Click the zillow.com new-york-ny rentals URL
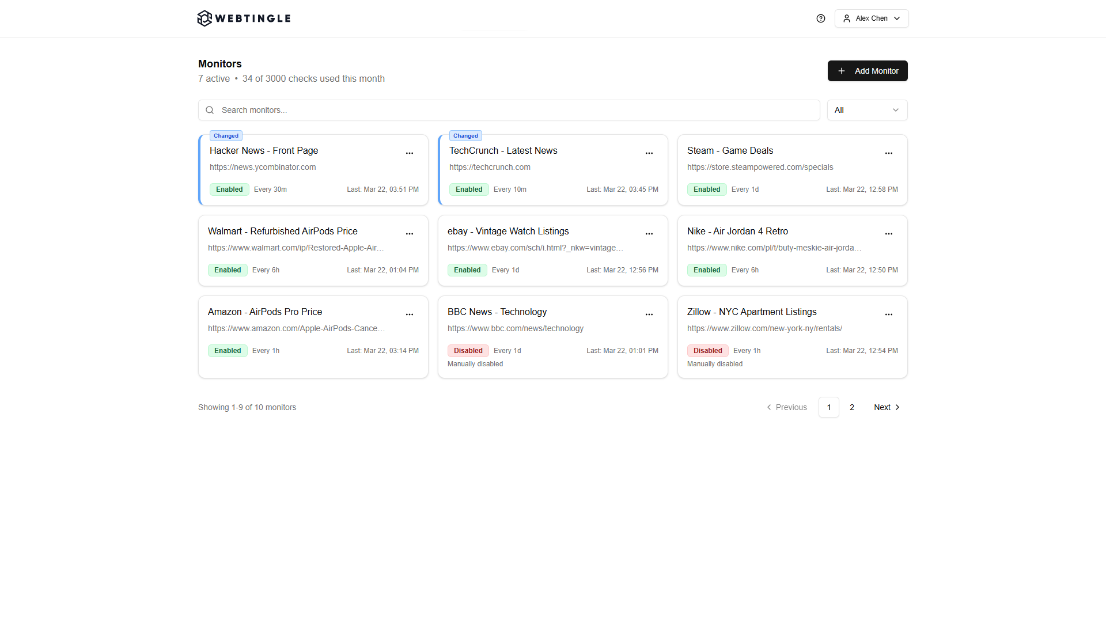This screenshot has height=622, width=1106. (x=764, y=328)
